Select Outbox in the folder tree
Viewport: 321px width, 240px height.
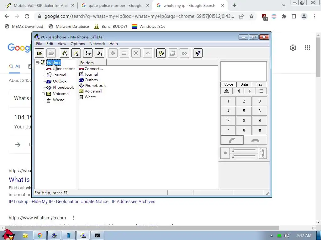point(60,81)
